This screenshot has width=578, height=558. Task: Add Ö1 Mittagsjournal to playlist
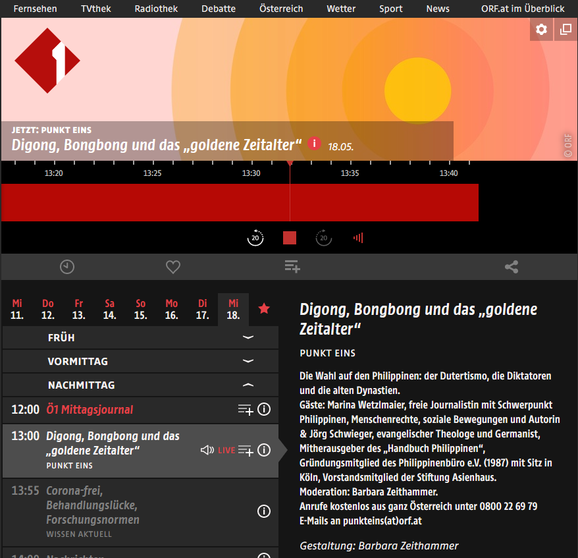(246, 409)
